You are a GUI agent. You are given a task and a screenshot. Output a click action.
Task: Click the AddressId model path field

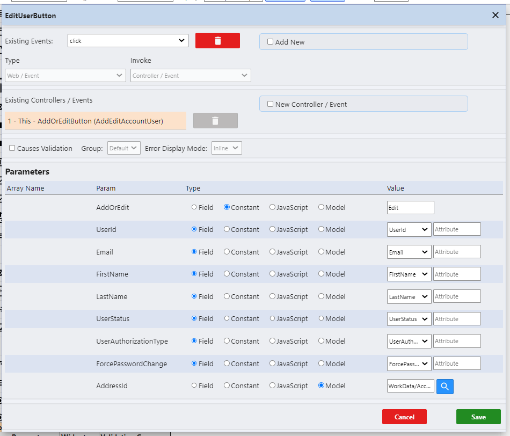point(411,386)
